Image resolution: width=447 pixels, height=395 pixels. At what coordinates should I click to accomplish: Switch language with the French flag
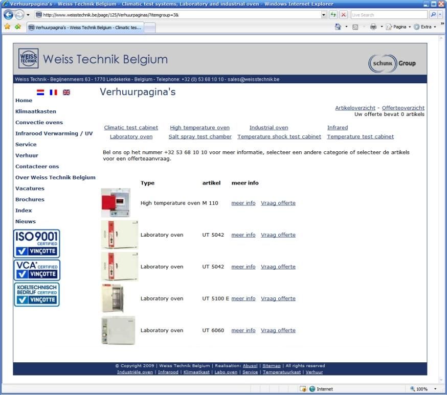pos(53,92)
